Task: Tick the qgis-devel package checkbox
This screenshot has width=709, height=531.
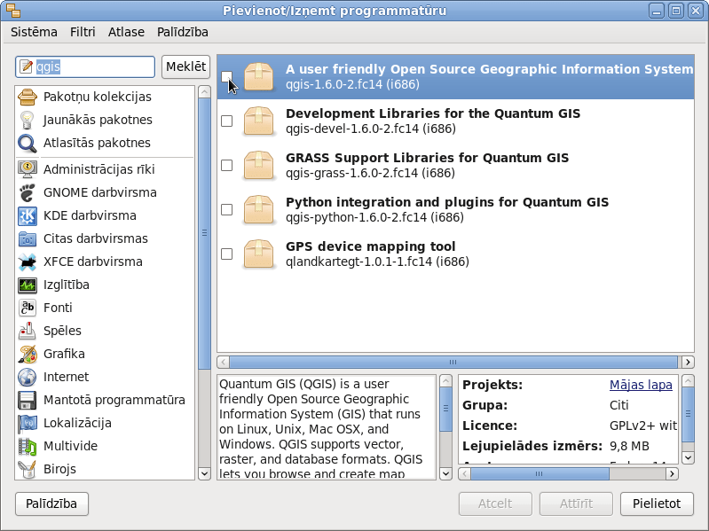Action: (226, 121)
